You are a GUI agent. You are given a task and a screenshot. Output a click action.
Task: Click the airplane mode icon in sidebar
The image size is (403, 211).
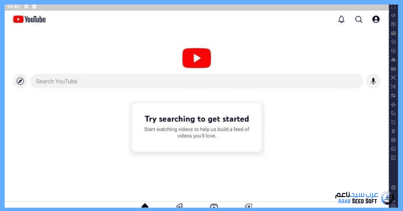[393, 104]
